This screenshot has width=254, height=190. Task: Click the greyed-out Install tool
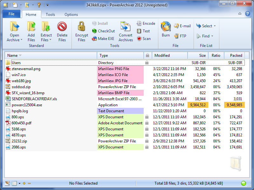(x=100, y=23)
